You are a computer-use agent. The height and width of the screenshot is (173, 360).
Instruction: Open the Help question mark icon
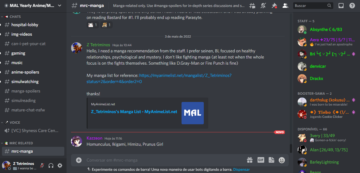(x=352, y=6)
